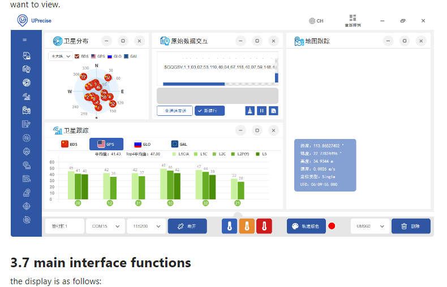Click satellite 22 marker on sky plot

tap(83, 76)
